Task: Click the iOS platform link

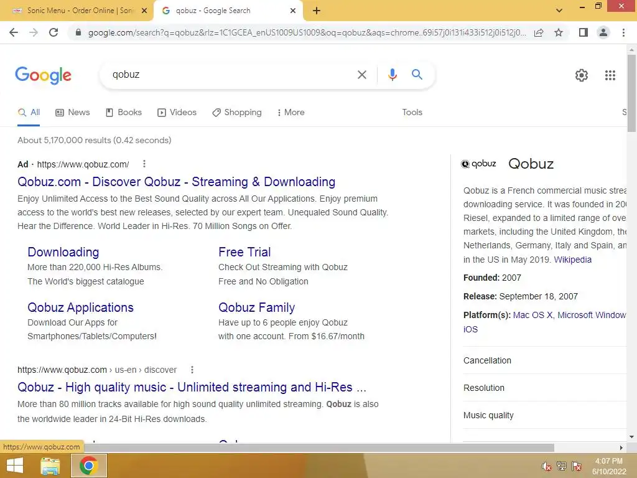Action: coord(470,329)
